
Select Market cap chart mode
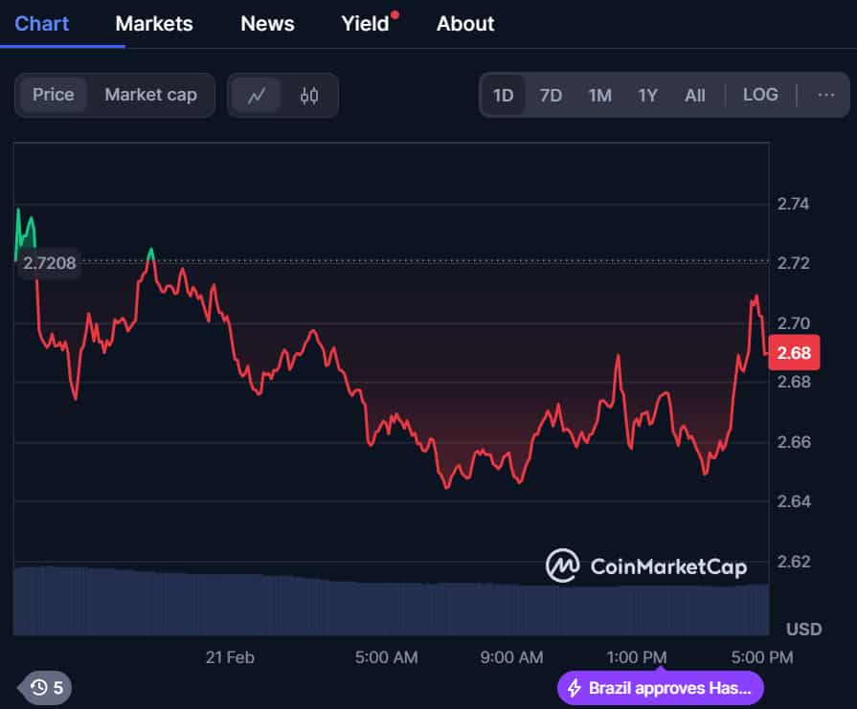[150, 95]
